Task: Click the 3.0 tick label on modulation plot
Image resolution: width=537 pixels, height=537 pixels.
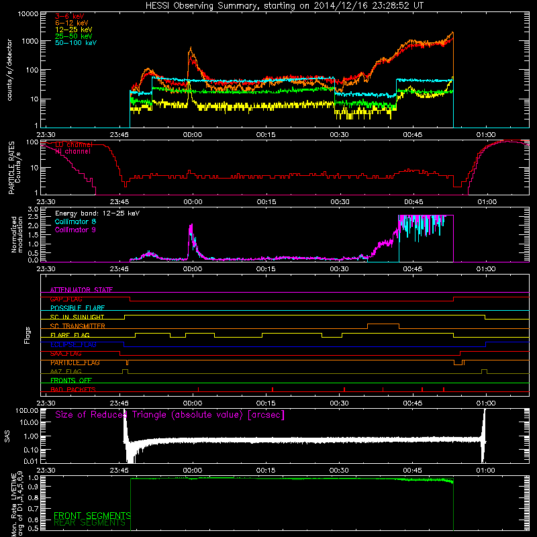Action: [x=33, y=209]
